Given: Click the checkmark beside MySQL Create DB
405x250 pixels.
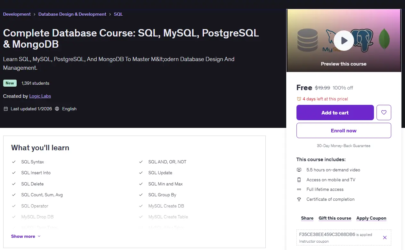Looking at the screenshot, I should point(141,206).
